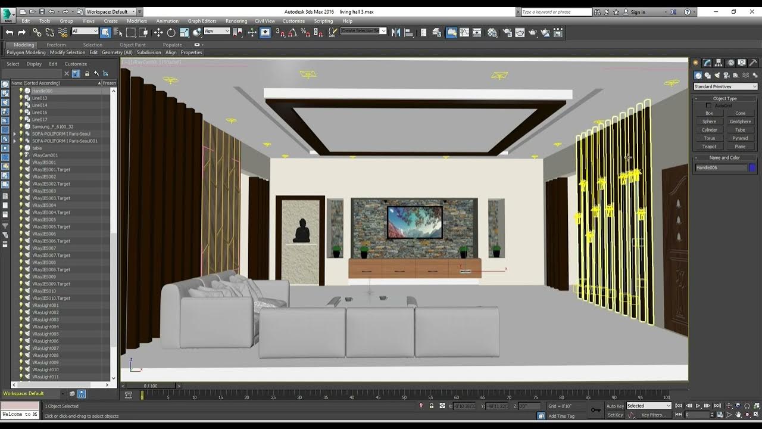Select the Shapes category icon
This screenshot has height=429, width=762.
(708, 76)
